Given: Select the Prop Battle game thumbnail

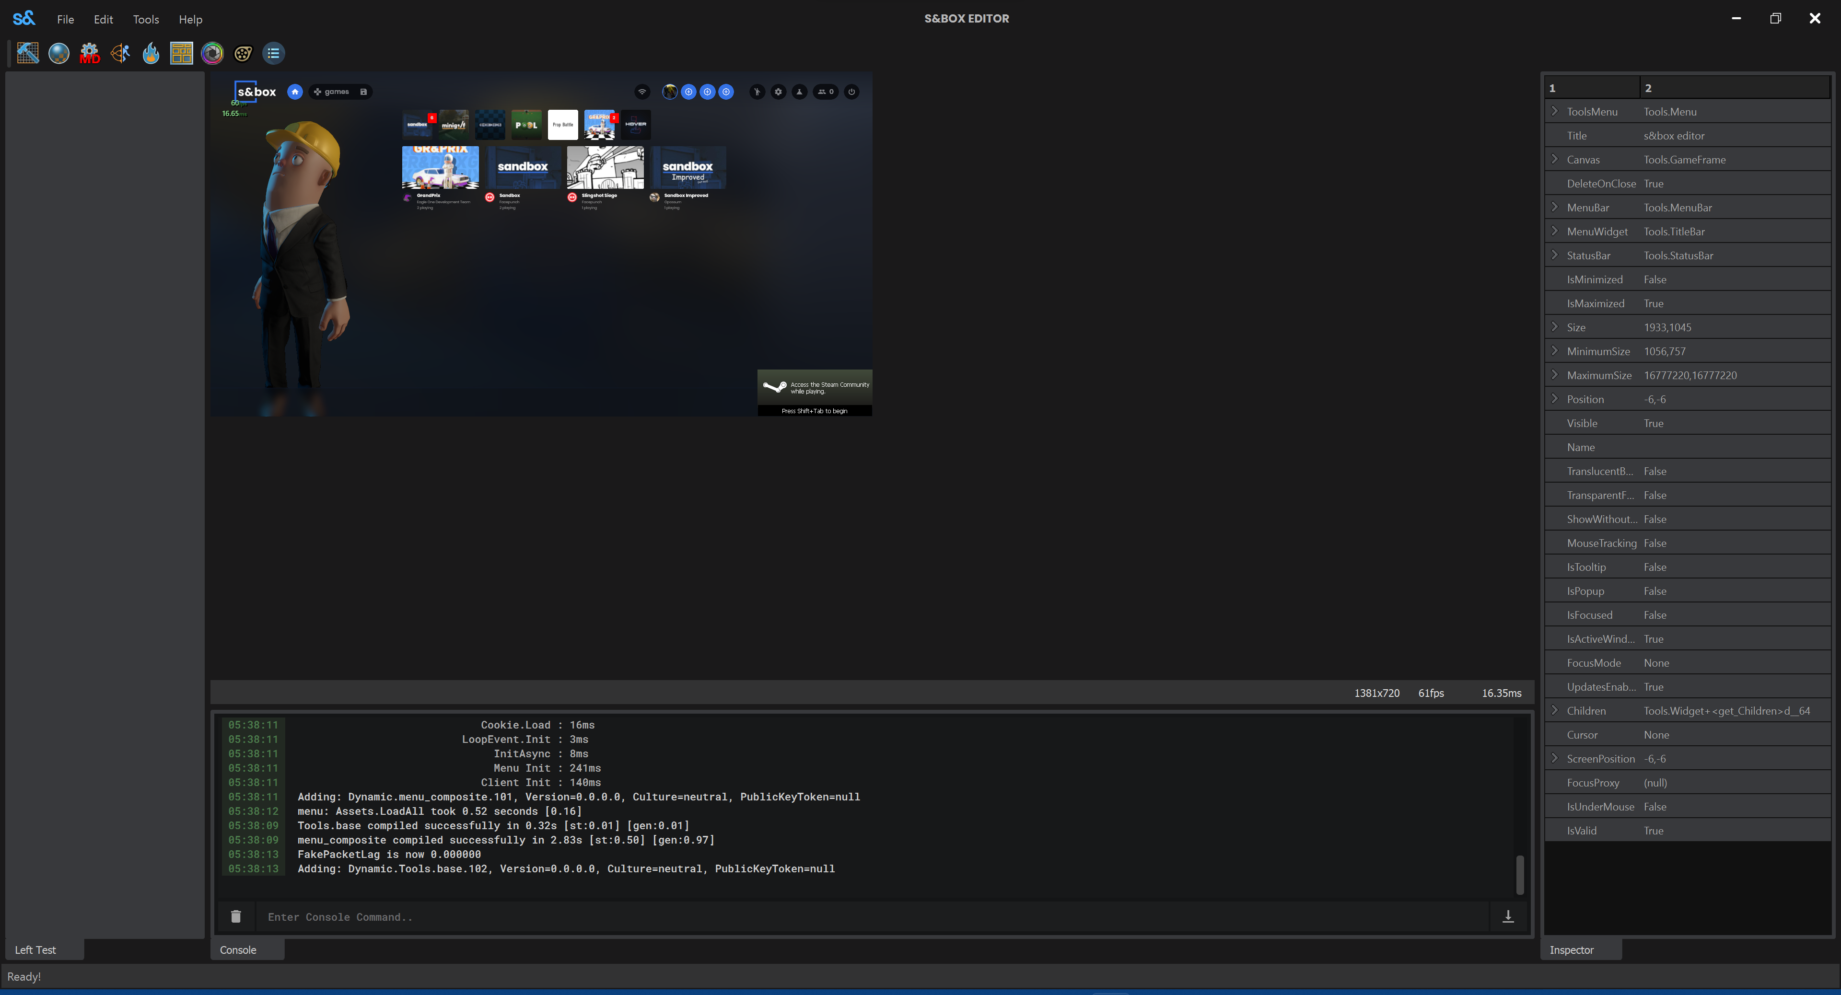Looking at the screenshot, I should (562, 124).
